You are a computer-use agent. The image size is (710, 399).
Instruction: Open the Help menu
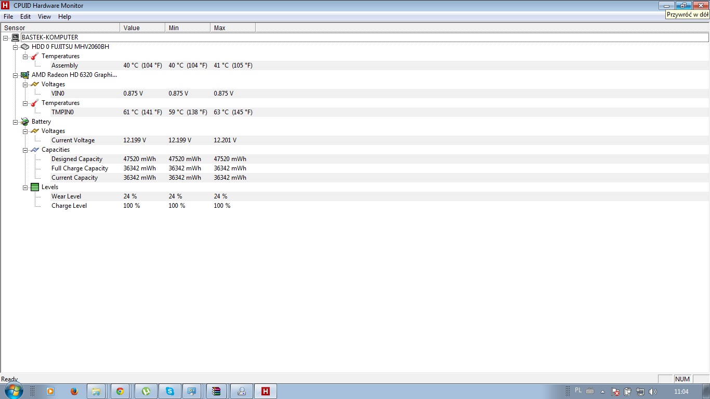[64, 17]
